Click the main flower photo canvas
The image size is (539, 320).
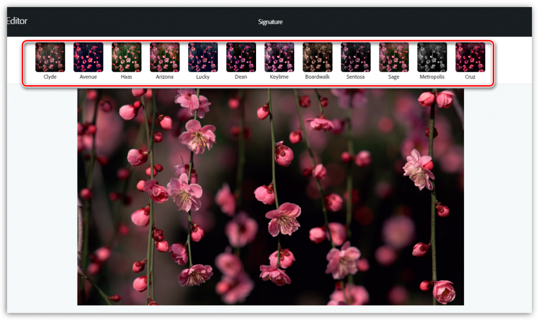270,197
